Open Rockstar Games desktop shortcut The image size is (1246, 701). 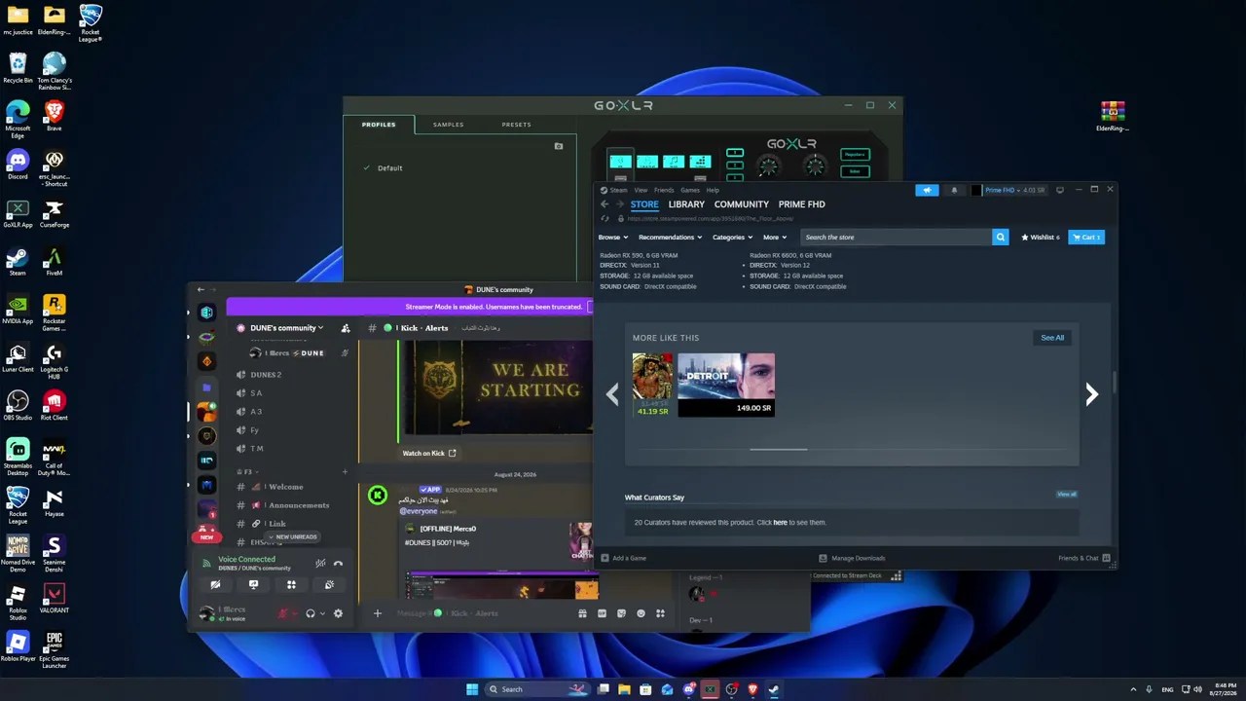coord(55,312)
